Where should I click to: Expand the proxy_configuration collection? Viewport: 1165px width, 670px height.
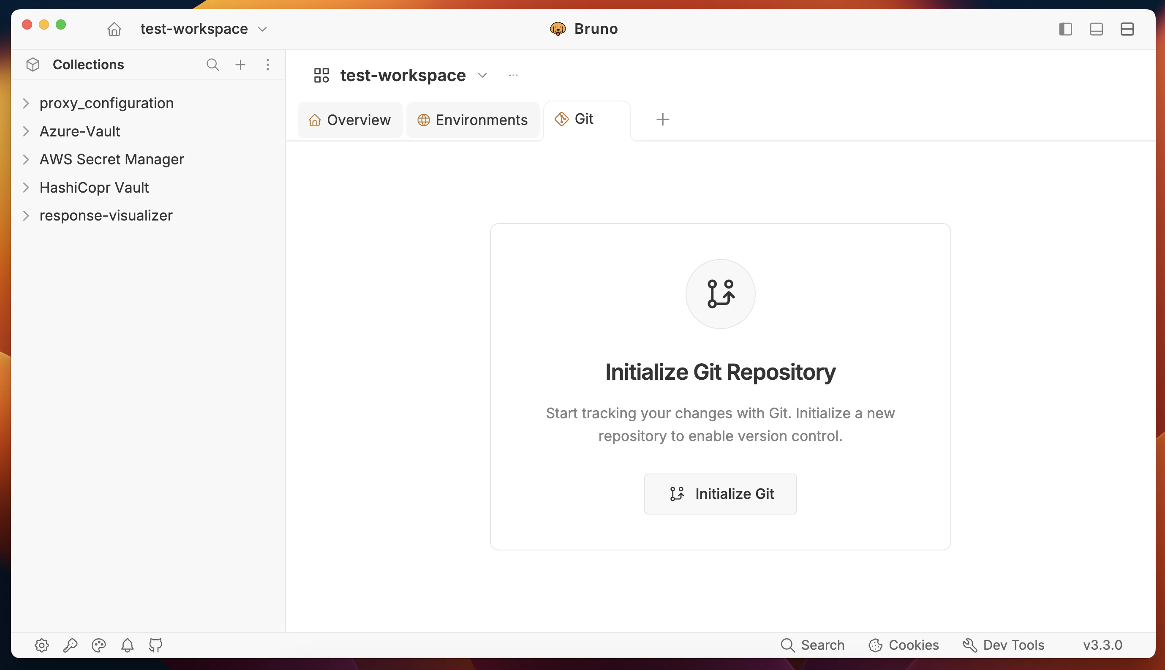tap(26, 103)
